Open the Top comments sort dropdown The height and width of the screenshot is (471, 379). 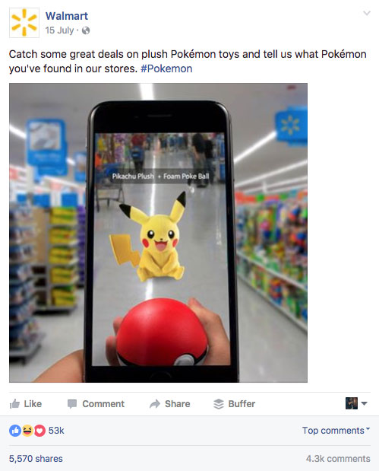pos(336,431)
